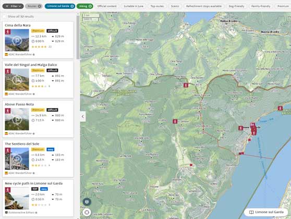Click Bezzecca di Ledro label on map

[x=270, y=32]
